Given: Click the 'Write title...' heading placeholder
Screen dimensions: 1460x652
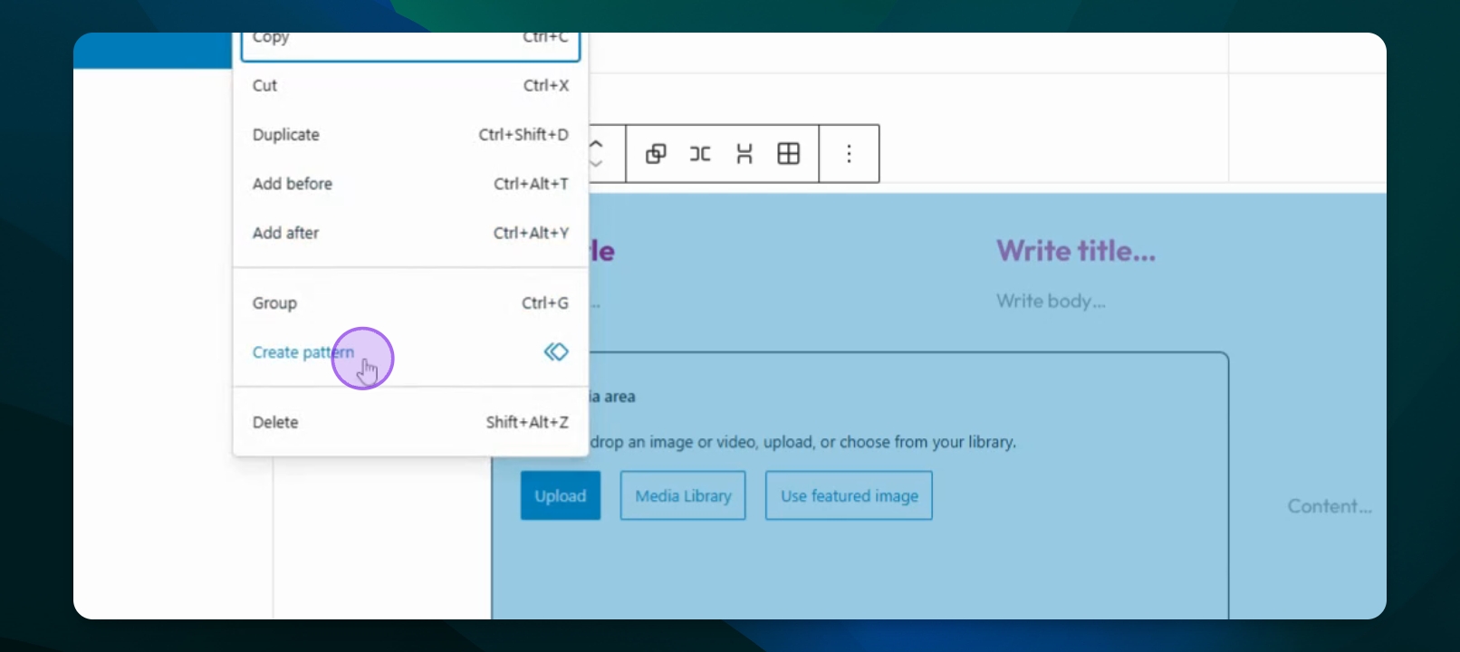Looking at the screenshot, I should coord(1076,251).
